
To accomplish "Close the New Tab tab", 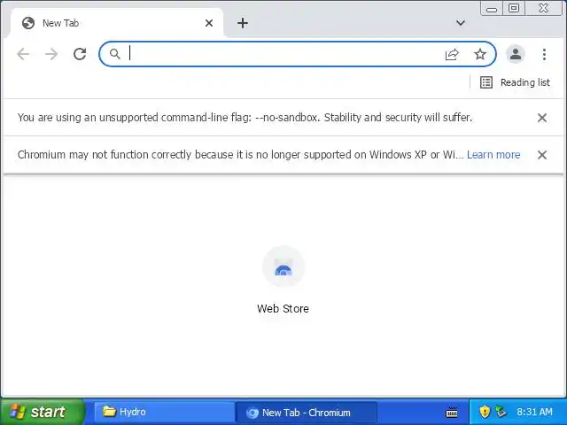I will pyautogui.click(x=209, y=23).
